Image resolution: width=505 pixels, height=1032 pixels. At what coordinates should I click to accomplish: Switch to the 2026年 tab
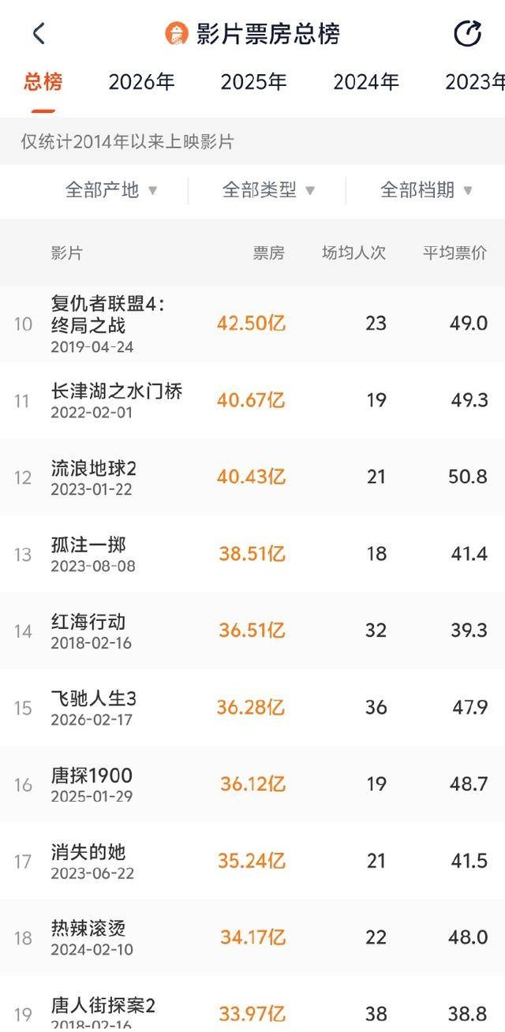point(141,82)
